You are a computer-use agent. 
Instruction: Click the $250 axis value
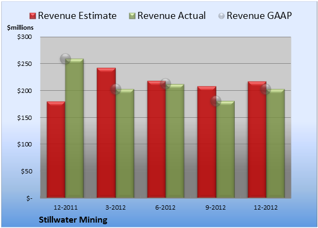[24, 64]
